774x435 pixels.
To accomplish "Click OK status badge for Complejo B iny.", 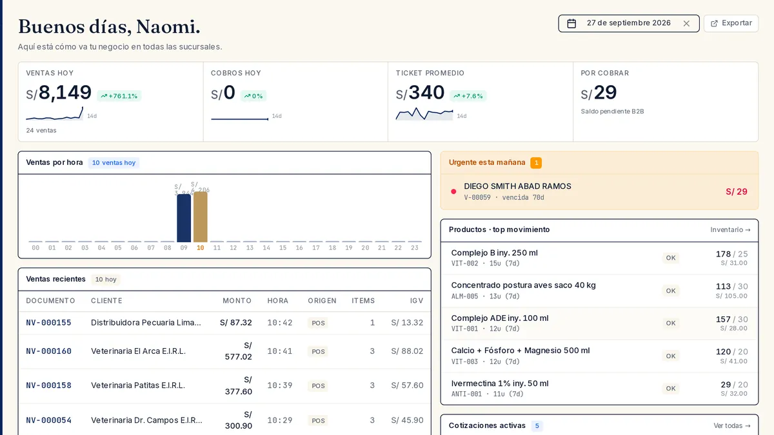I will tap(671, 258).
